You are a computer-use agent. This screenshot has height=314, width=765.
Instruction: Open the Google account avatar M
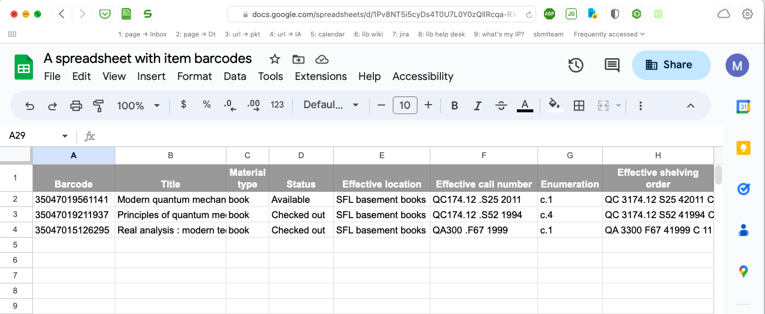pyautogui.click(x=737, y=65)
